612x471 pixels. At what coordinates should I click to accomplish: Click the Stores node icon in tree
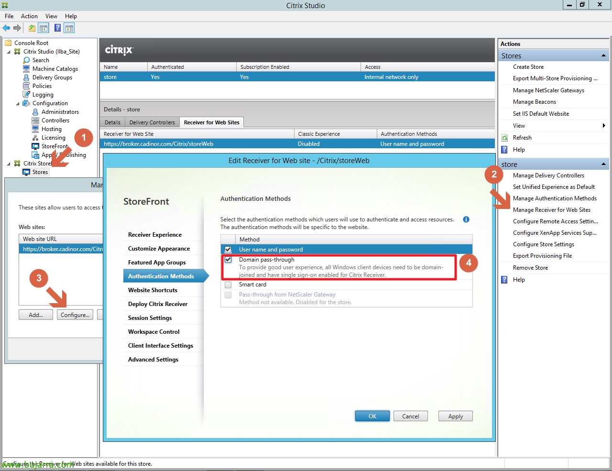27,172
